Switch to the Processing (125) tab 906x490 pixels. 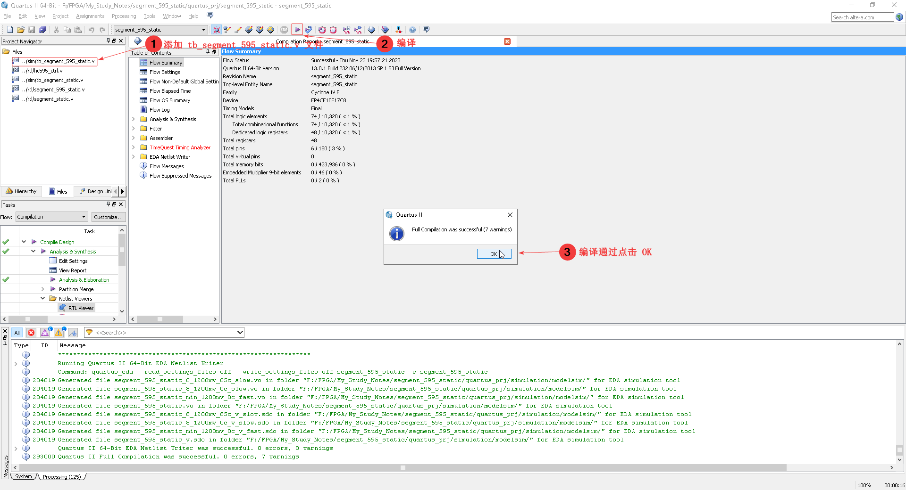62,476
